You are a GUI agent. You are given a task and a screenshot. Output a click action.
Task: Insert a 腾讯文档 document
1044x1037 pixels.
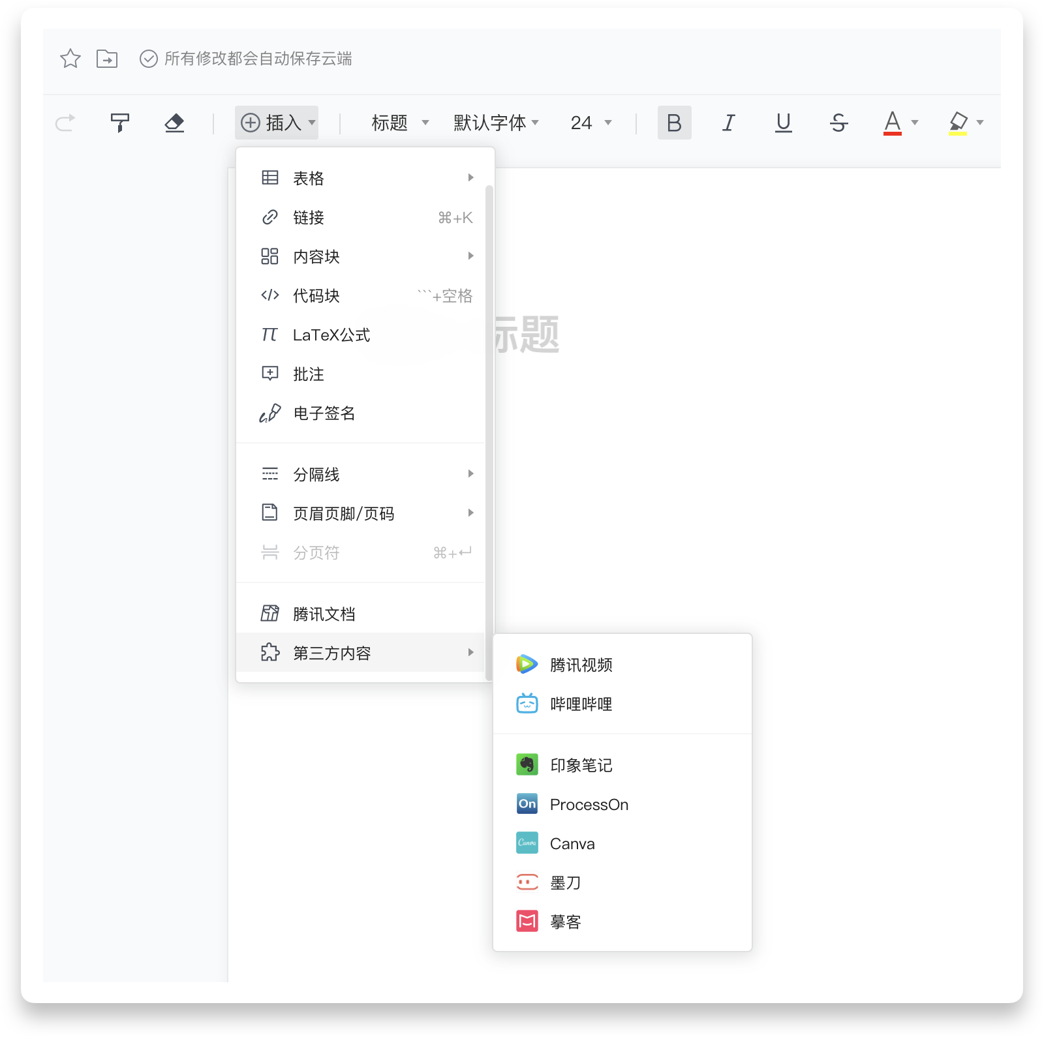coord(361,614)
